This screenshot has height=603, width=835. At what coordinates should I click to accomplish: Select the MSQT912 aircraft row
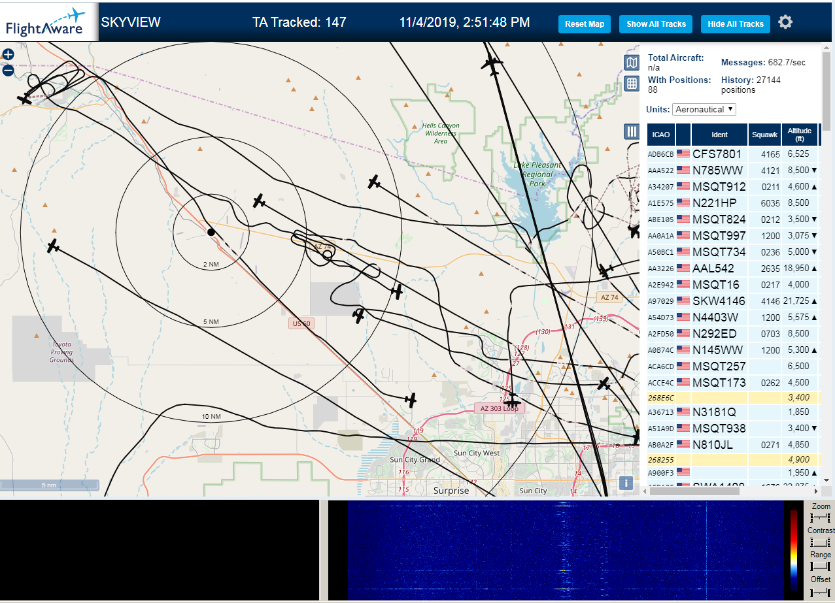click(733, 187)
